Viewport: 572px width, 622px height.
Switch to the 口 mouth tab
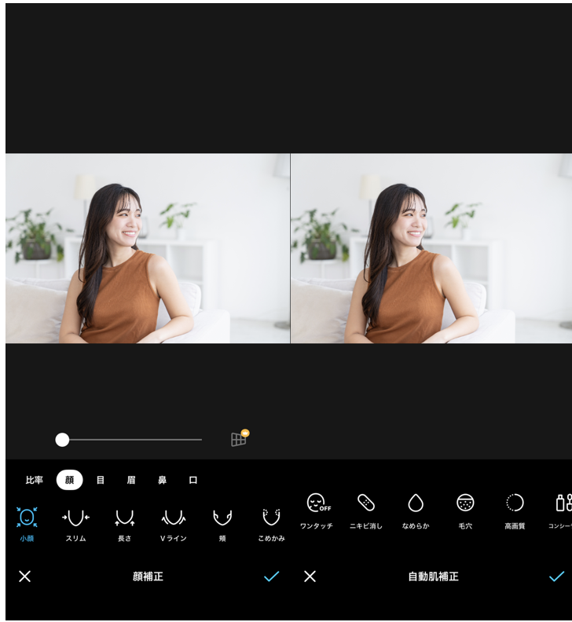(x=193, y=480)
